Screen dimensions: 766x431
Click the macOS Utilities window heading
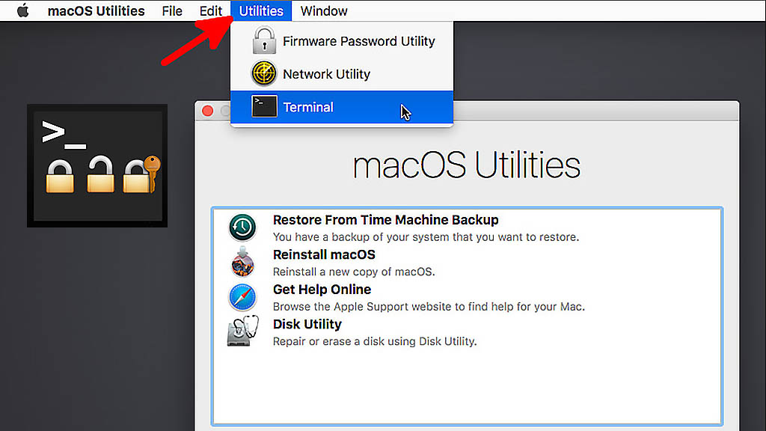(467, 165)
